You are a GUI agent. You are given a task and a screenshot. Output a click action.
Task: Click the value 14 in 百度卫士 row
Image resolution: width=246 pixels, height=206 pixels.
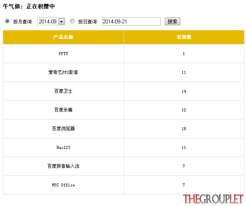click(184, 91)
